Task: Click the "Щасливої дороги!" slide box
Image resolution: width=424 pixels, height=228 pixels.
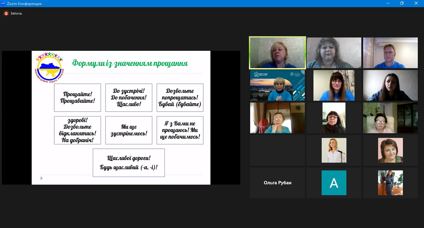Action: [x=129, y=163]
